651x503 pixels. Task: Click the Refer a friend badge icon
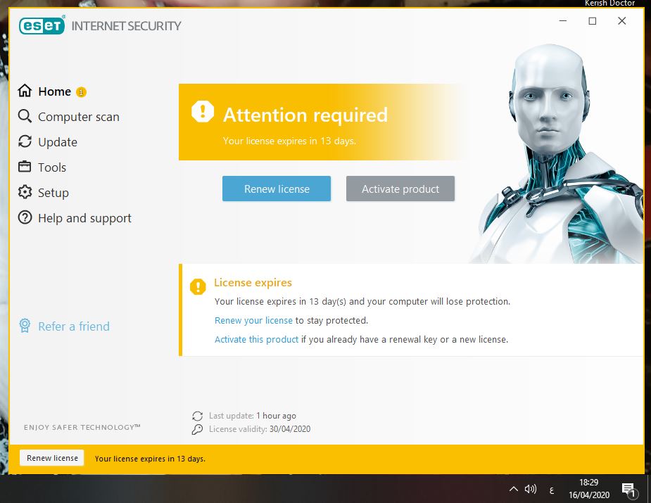25,326
